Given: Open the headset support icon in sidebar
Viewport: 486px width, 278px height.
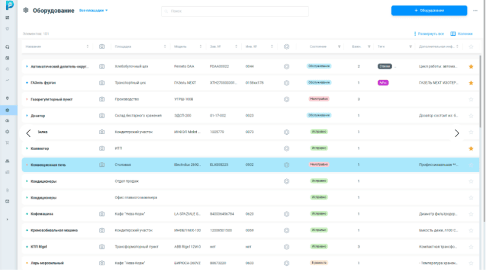Looking at the screenshot, I should 7,47.
